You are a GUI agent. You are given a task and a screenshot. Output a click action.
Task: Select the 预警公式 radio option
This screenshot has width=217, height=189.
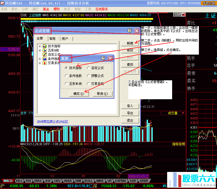pos(88,76)
